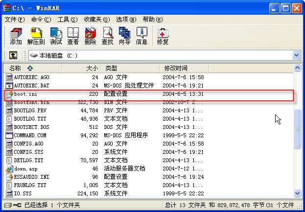305x212 pixels.
Task: Select the FRUNLOG.TXT file name
Action: [30, 185]
